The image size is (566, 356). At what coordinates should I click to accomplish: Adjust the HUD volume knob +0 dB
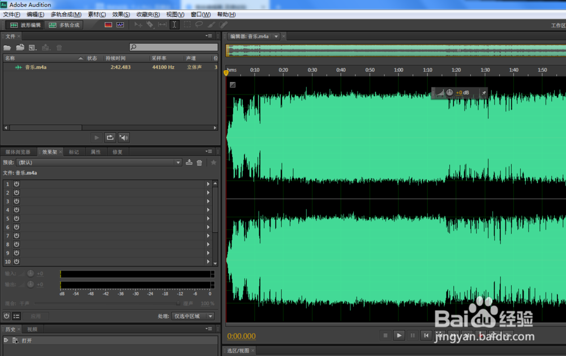(x=449, y=92)
